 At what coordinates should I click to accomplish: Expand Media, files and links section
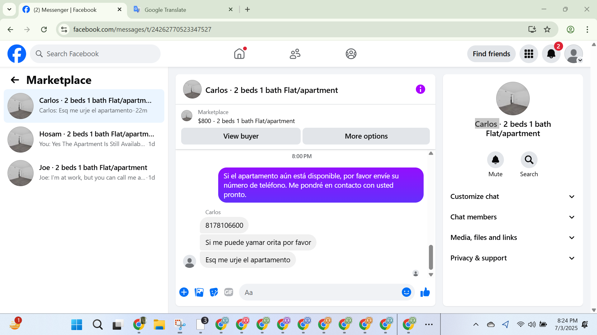[512, 237]
